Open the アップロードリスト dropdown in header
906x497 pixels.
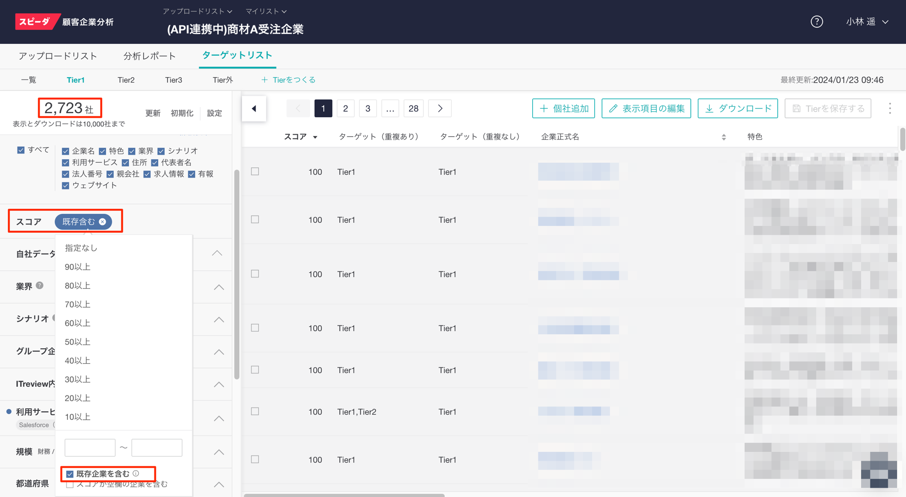pyautogui.click(x=197, y=11)
